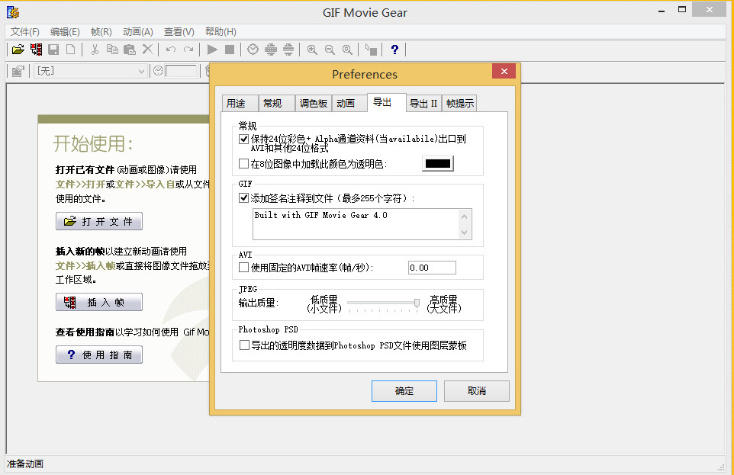Click the AVI frame rate input field
This screenshot has width=734, height=475.
point(432,268)
